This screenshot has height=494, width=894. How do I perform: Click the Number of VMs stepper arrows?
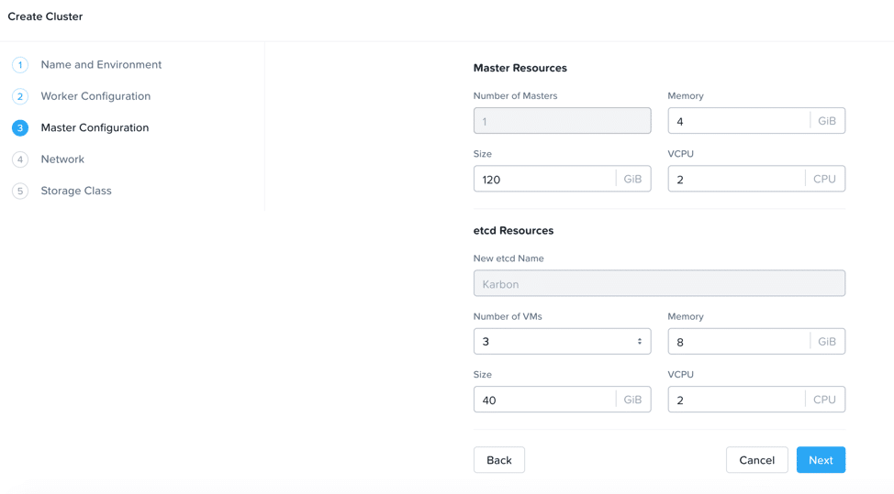640,342
